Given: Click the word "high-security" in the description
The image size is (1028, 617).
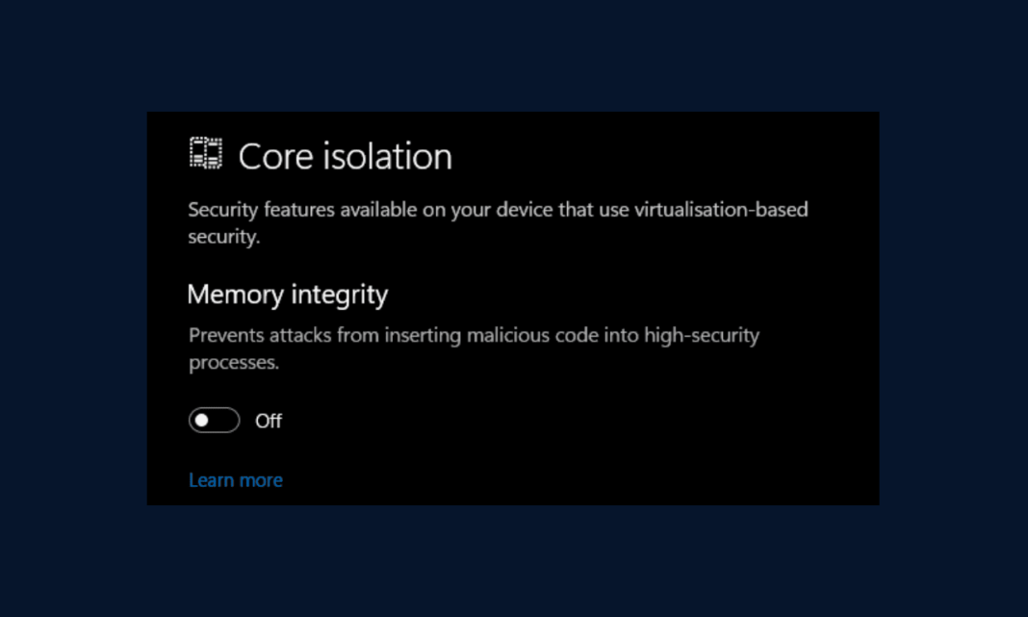Looking at the screenshot, I should click(702, 336).
